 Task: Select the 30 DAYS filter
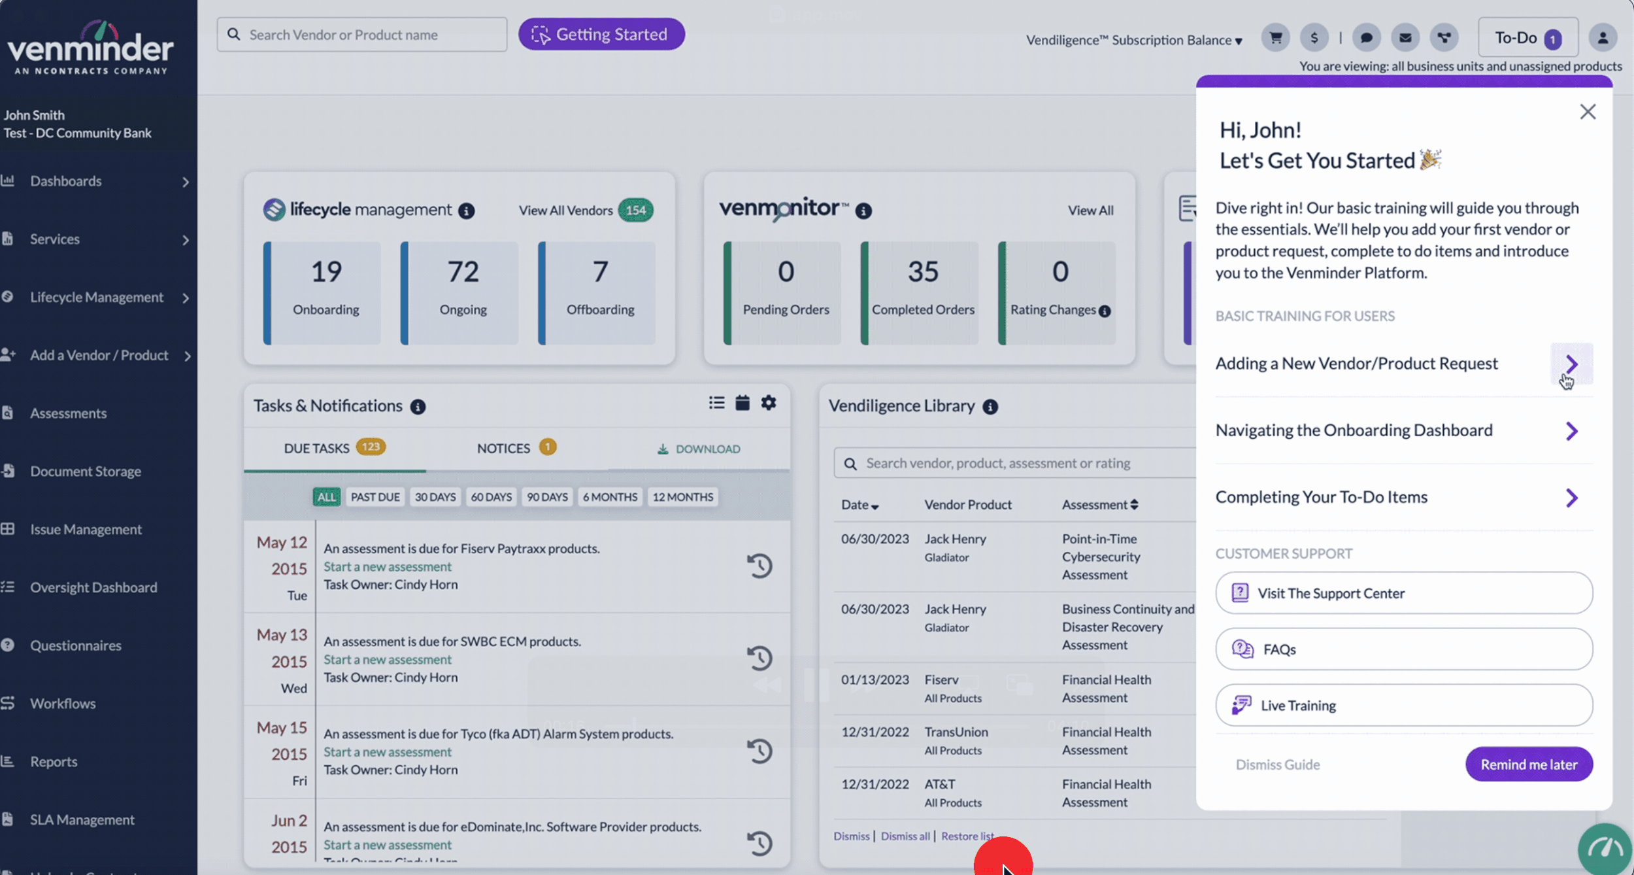(x=435, y=497)
